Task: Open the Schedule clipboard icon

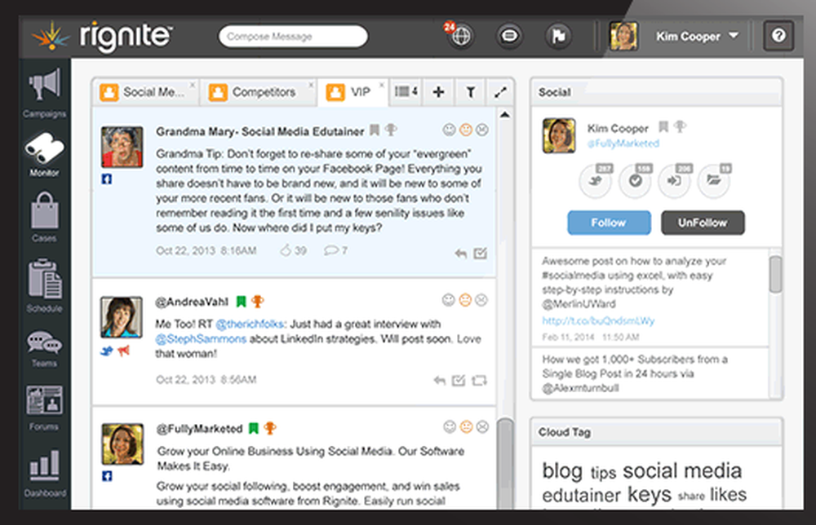Action: 44,279
